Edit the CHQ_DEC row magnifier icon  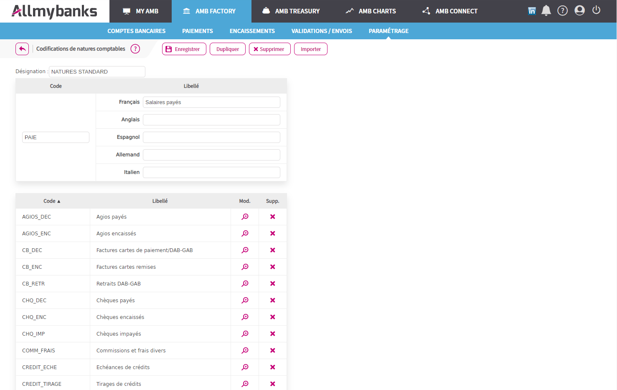(x=245, y=300)
